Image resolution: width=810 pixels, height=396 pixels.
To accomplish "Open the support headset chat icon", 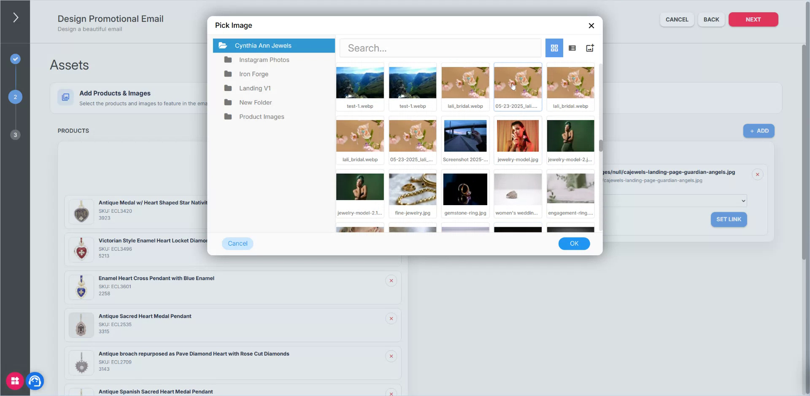I will pyautogui.click(x=35, y=381).
